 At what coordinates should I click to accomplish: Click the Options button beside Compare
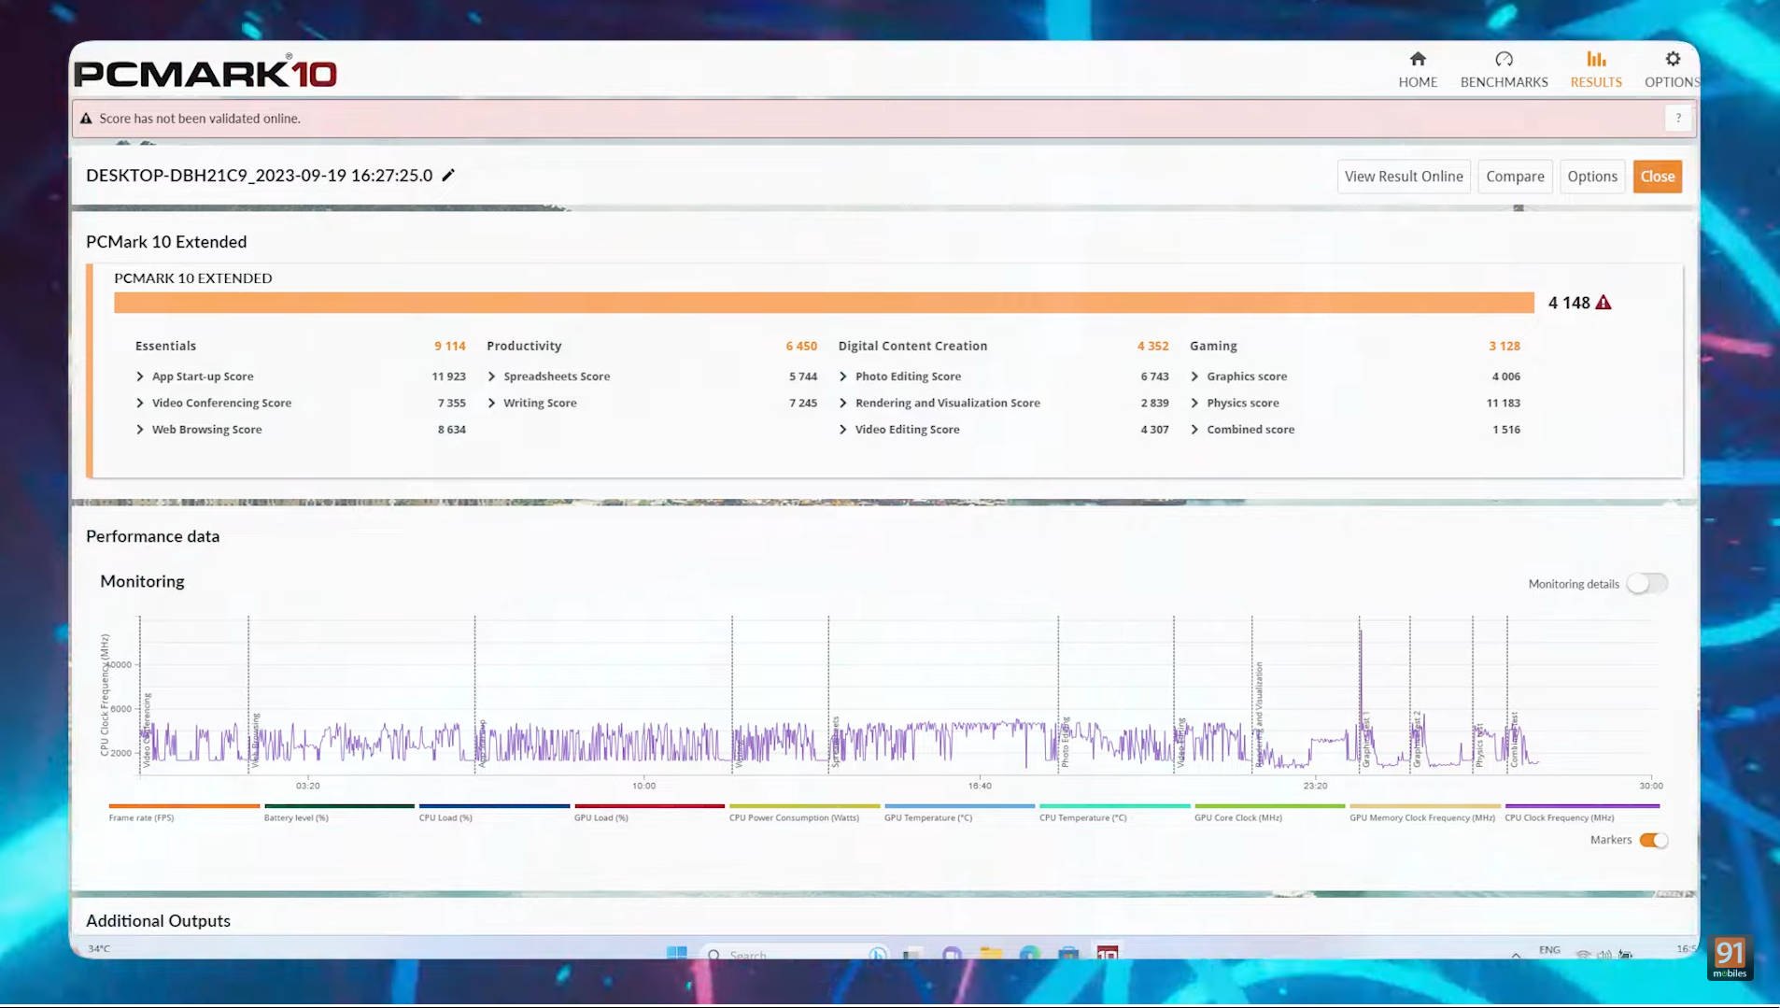point(1592,177)
